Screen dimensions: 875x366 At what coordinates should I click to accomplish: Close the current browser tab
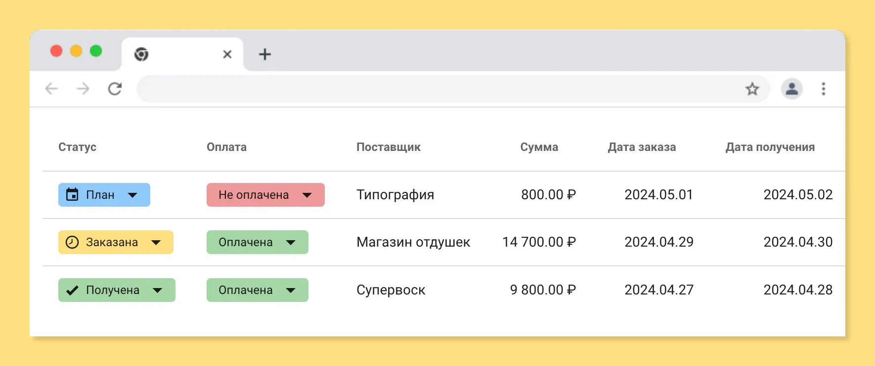tap(227, 54)
